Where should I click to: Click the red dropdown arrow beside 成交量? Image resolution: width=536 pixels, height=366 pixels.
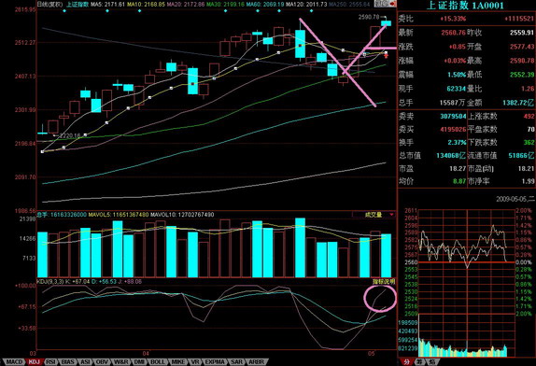point(392,215)
